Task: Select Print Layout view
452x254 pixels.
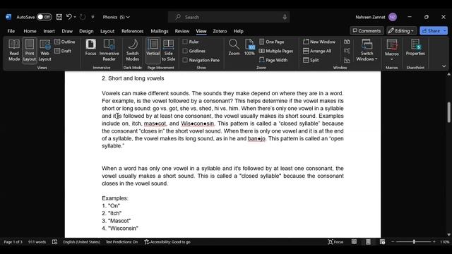Action: click(30, 50)
